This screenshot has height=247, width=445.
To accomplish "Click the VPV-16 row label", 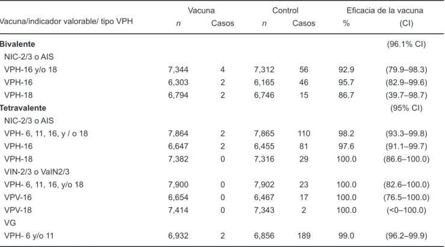I will (x=18, y=198).
